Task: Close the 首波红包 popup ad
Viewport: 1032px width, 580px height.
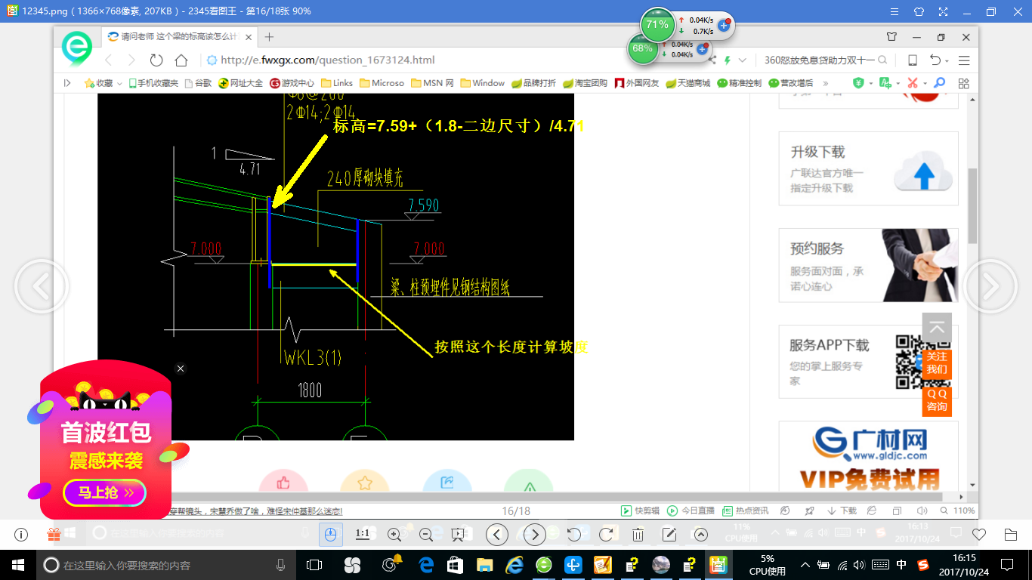Action: pyautogui.click(x=181, y=369)
